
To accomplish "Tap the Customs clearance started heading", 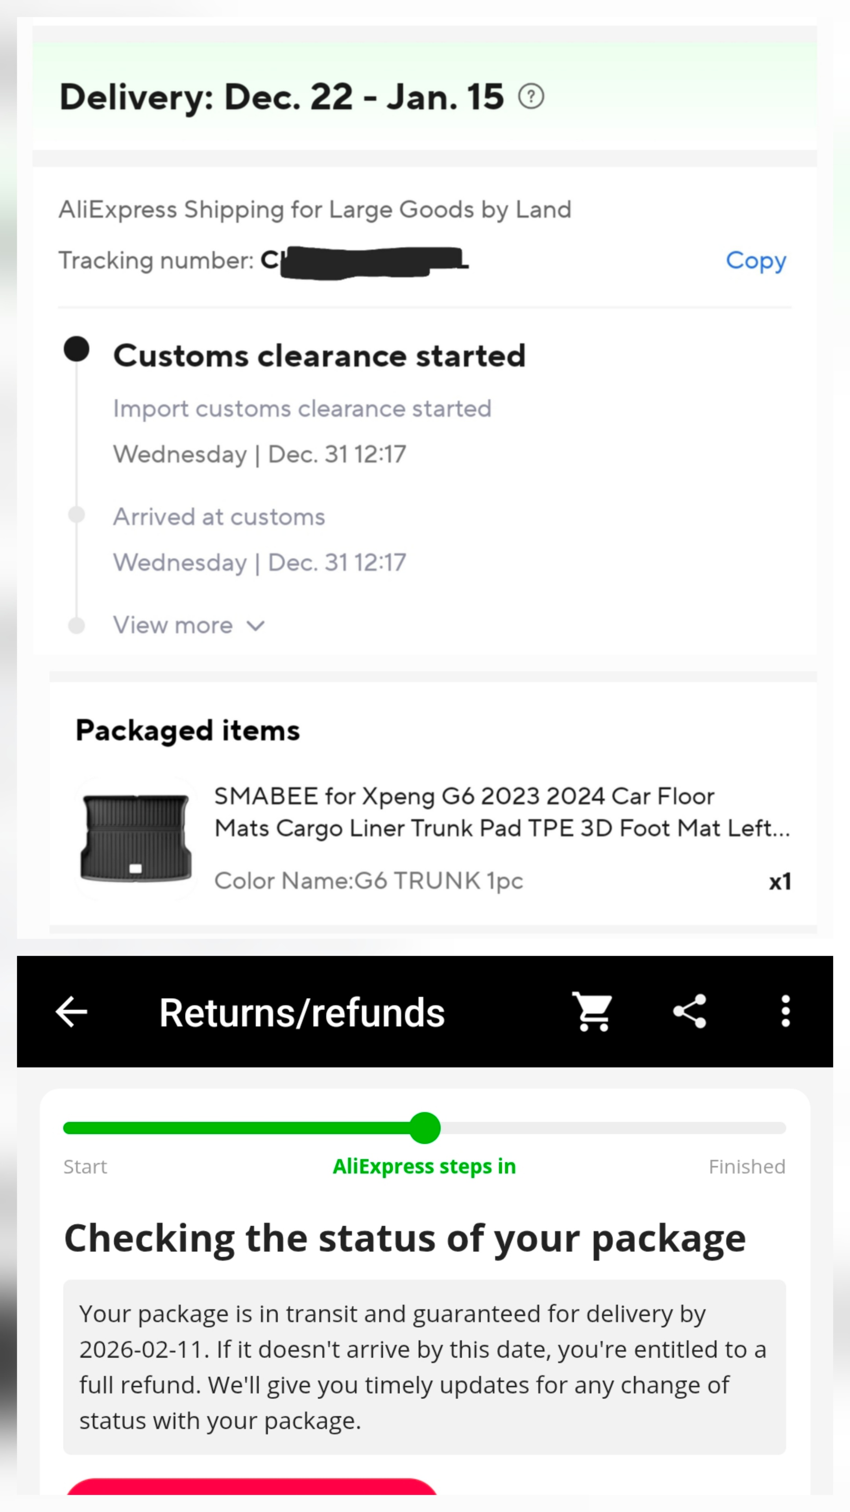I will (319, 356).
